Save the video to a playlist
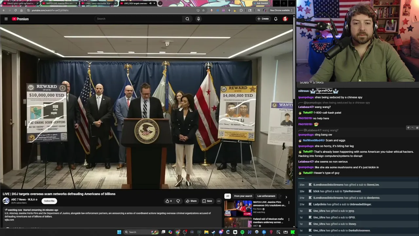 [x=207, y=201]
